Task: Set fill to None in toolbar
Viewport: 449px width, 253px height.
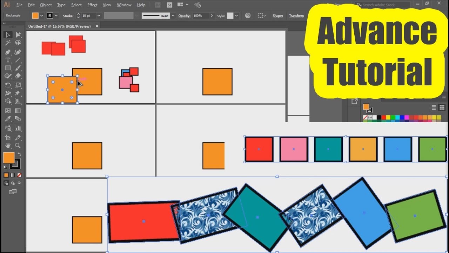Action: pos(19,175)
